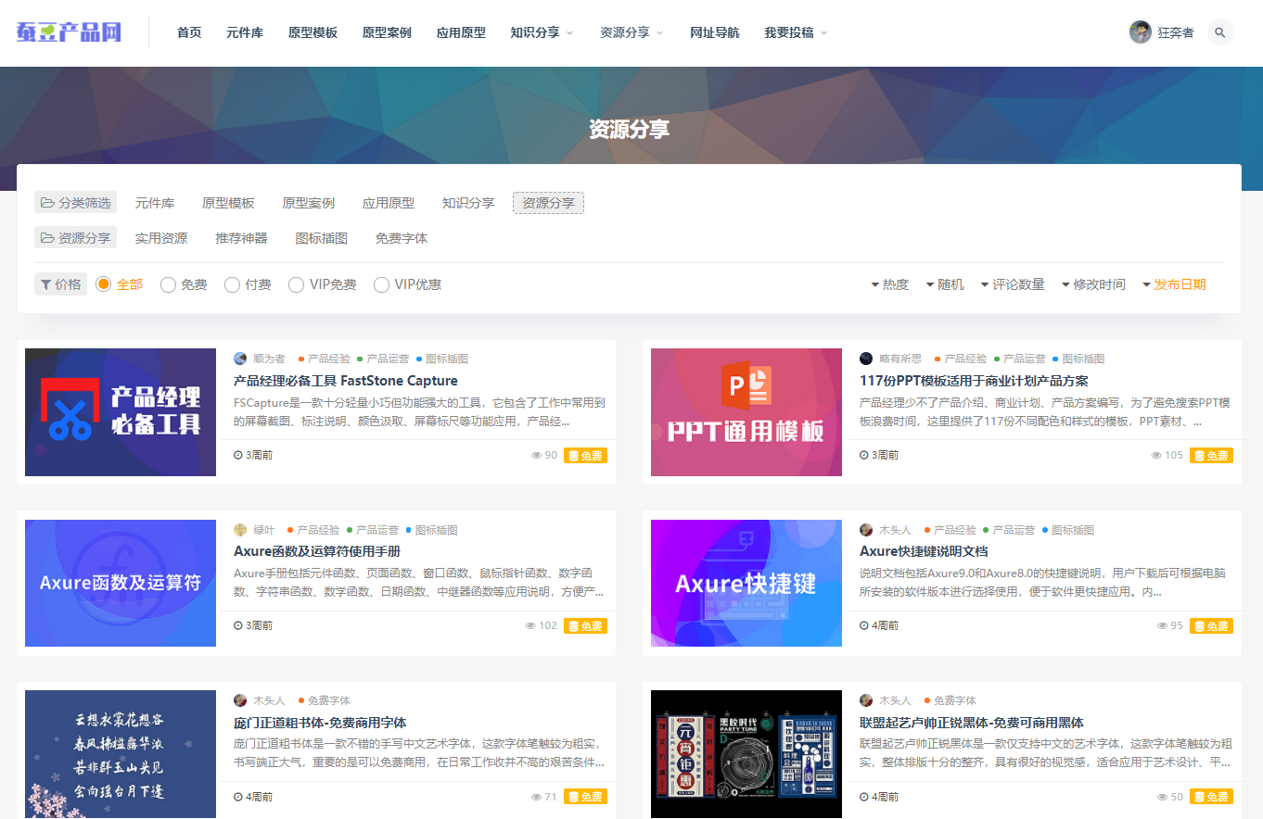This screenshot has height=819, width=1263.
Task: Click the PPT通用模板 thumbnail image
Action: (746, 412)
